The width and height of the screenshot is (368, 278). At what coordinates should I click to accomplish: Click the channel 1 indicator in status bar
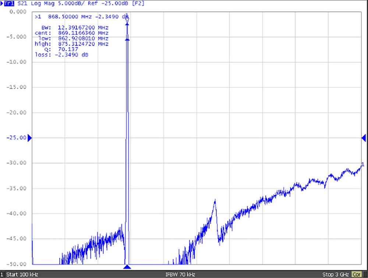point(3,274)
